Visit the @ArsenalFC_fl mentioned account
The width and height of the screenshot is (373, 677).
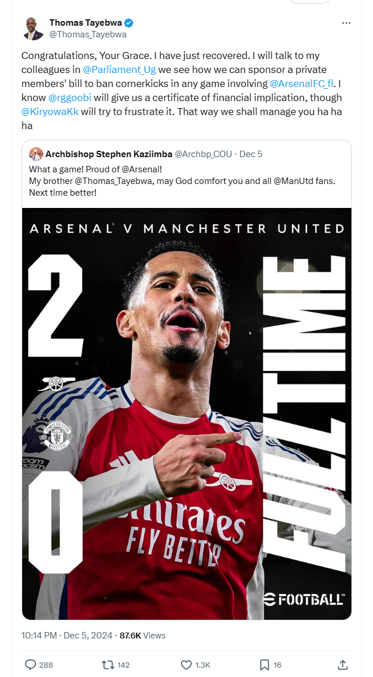click(x=301, y=84)
